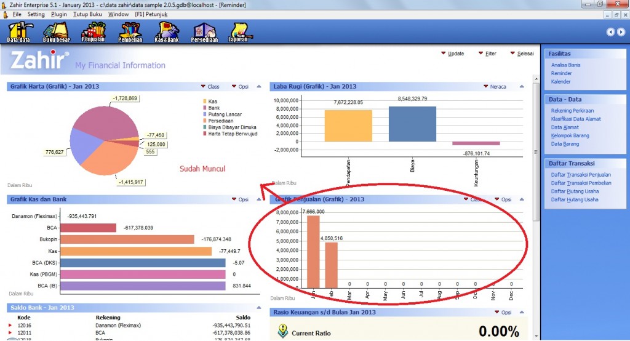Click the Penjualan module icon
Screen dimensions: 630x341
click(x=93, y=32)
